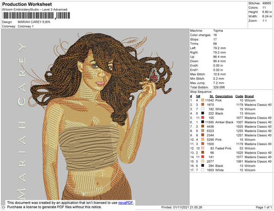Click the embroidered butterfly in the design preview

coord(154,75)
